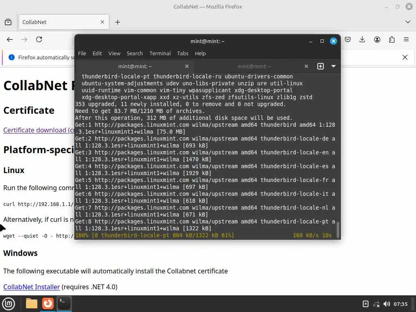This screenshot has height=312, width=416.
Task: Click the notification bar info icon
Action: (x=11, y=57)
